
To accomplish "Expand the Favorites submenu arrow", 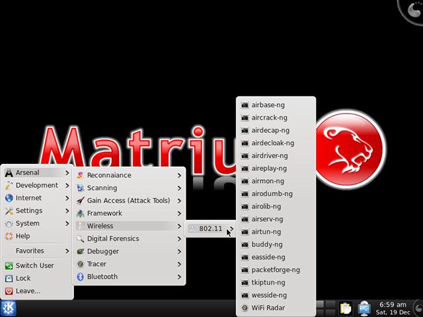I will tap(67, 251).
